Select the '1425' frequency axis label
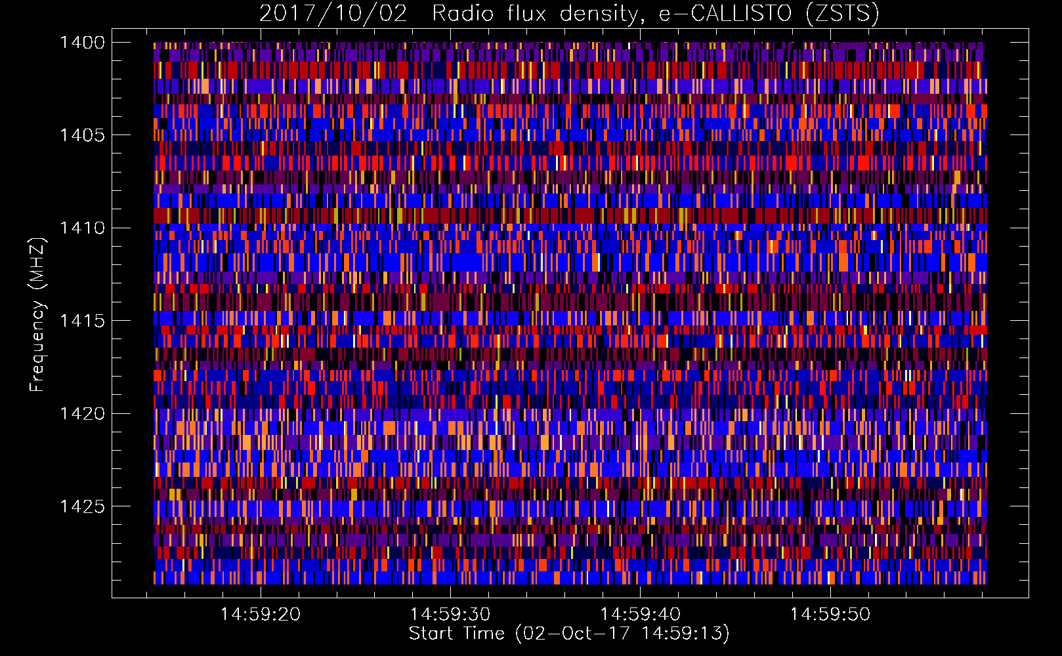Viewport: 1062px width, 656px height. pyautogui.click(x=82, y=506)
